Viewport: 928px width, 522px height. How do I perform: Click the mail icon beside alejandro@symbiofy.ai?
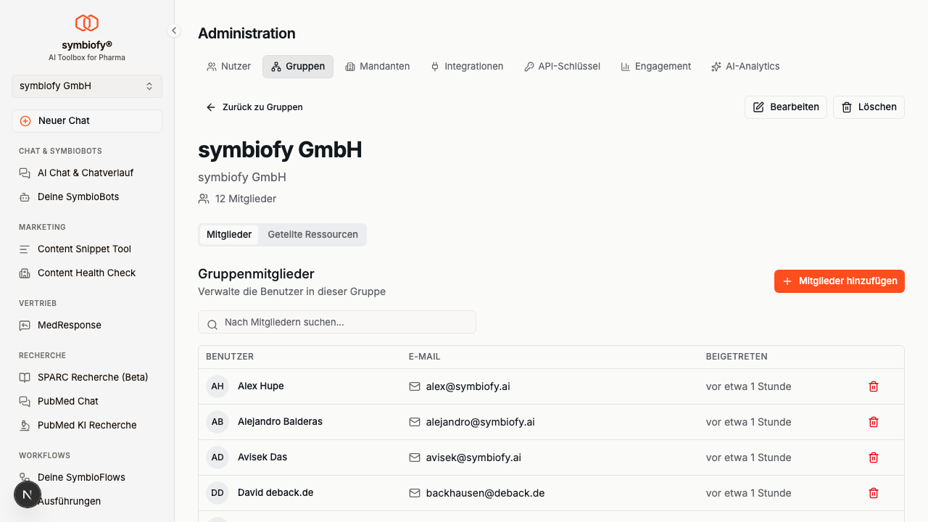tap(415, 422)
